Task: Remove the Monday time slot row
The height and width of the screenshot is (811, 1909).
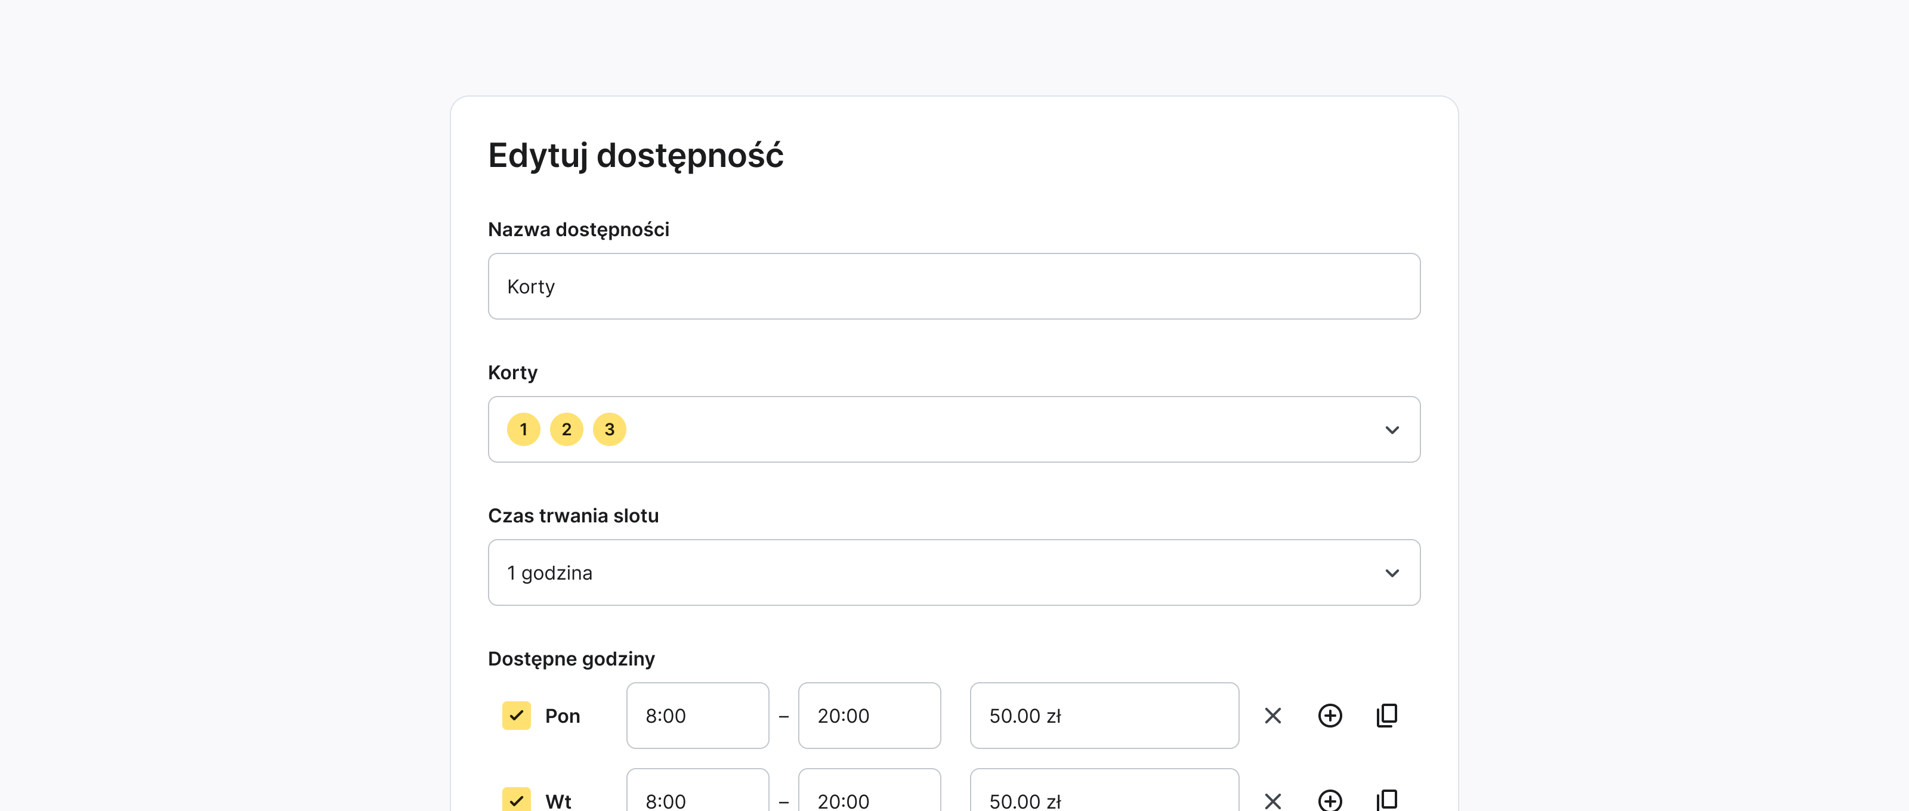Action: 1272,716
